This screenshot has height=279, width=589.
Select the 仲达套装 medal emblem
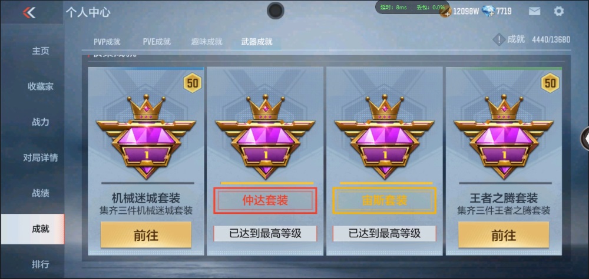pos(265,137)
